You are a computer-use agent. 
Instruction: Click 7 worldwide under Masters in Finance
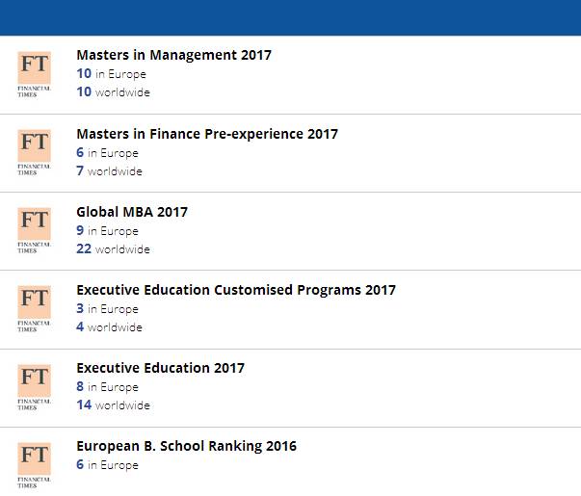(x=109, y=171)
